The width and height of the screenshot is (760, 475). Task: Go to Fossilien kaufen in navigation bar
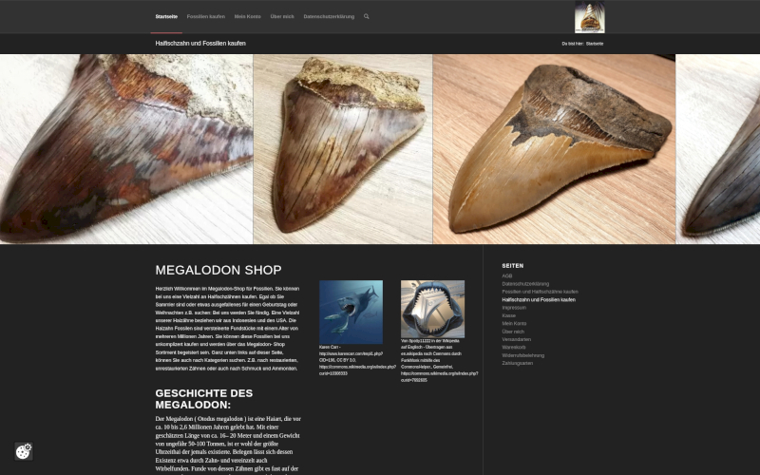[206, 16]
